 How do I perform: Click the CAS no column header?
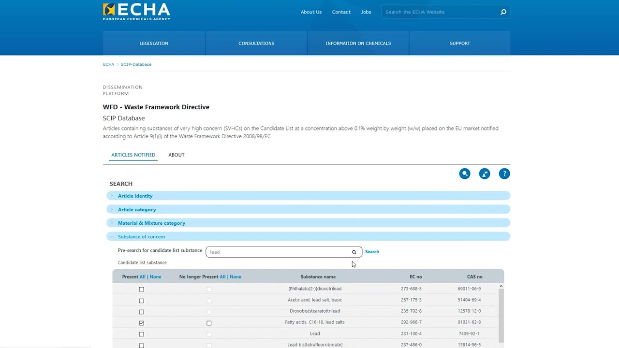[x=475, y=277]
